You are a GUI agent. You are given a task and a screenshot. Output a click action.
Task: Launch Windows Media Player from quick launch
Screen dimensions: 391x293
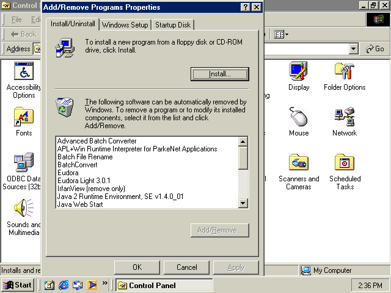tap(92, 285)
